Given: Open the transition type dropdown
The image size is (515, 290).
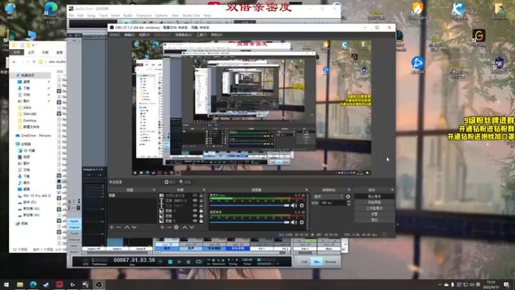Looking at the screenshot, I should tap(328, 197).
